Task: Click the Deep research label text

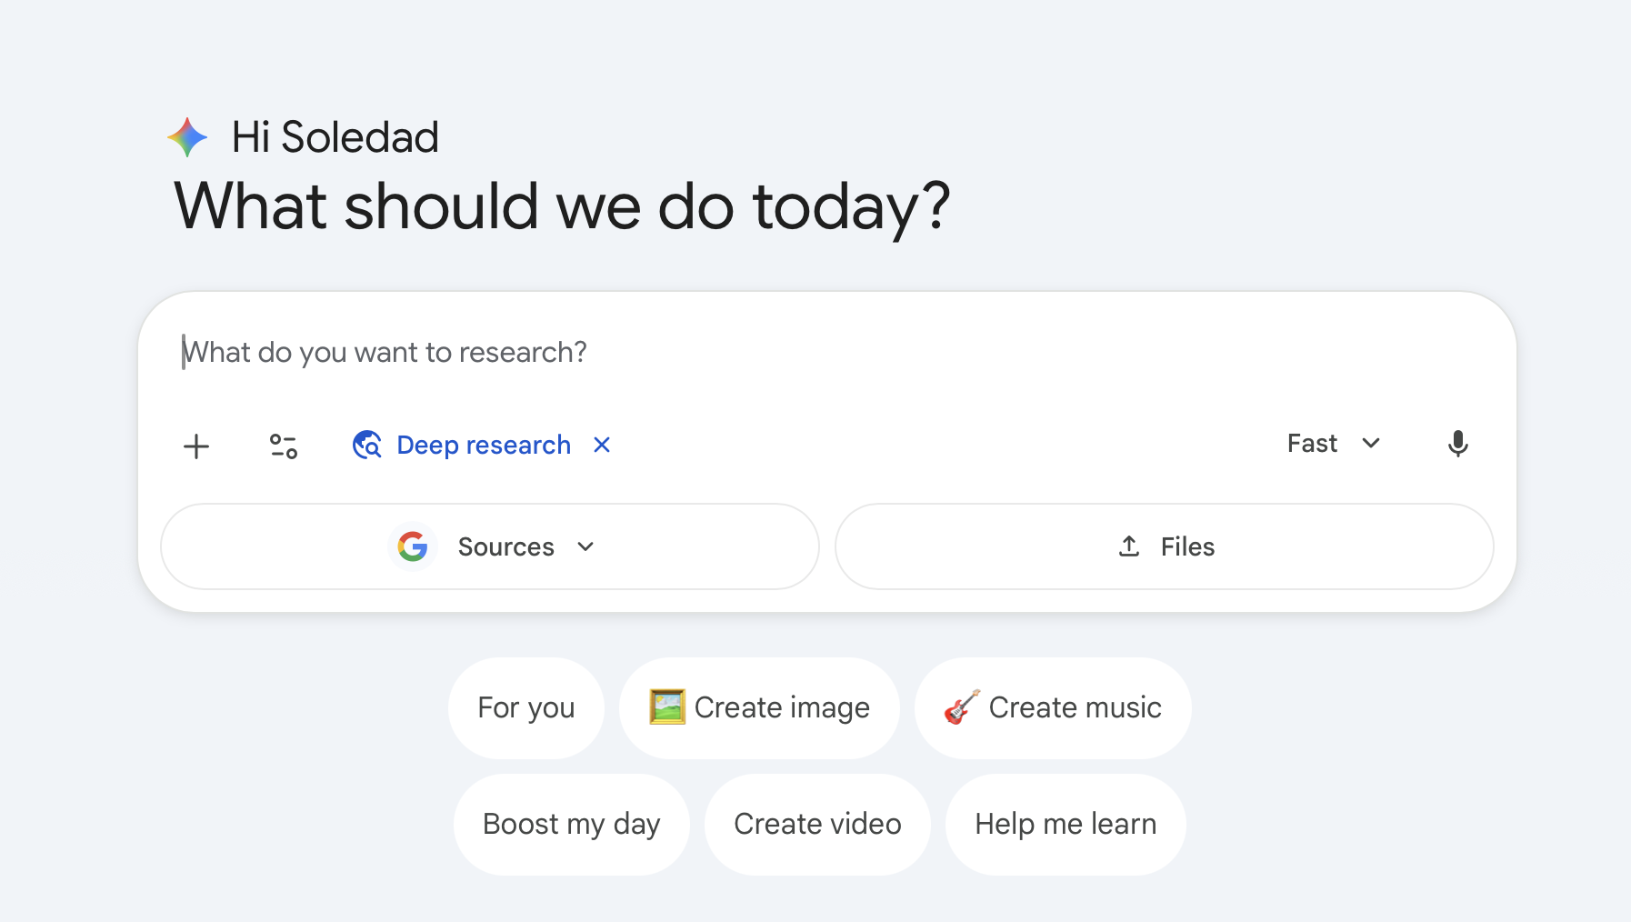Action: pyautogui.click(x=484, y=445)
